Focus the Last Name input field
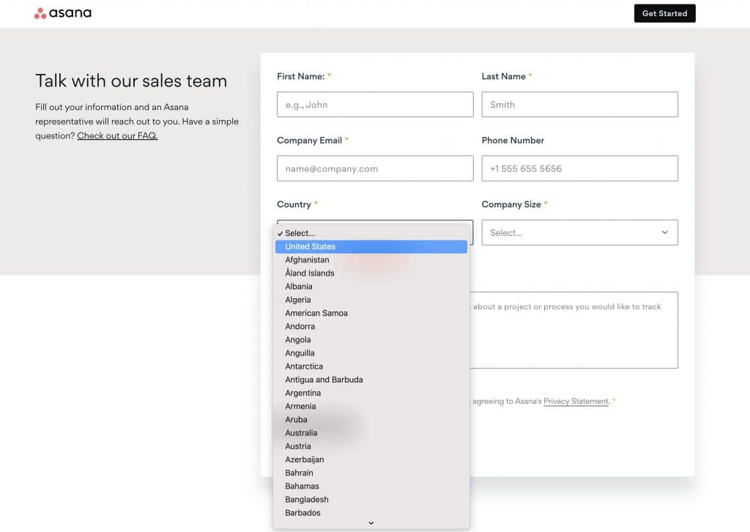The image size is (750, 532). 580,104
